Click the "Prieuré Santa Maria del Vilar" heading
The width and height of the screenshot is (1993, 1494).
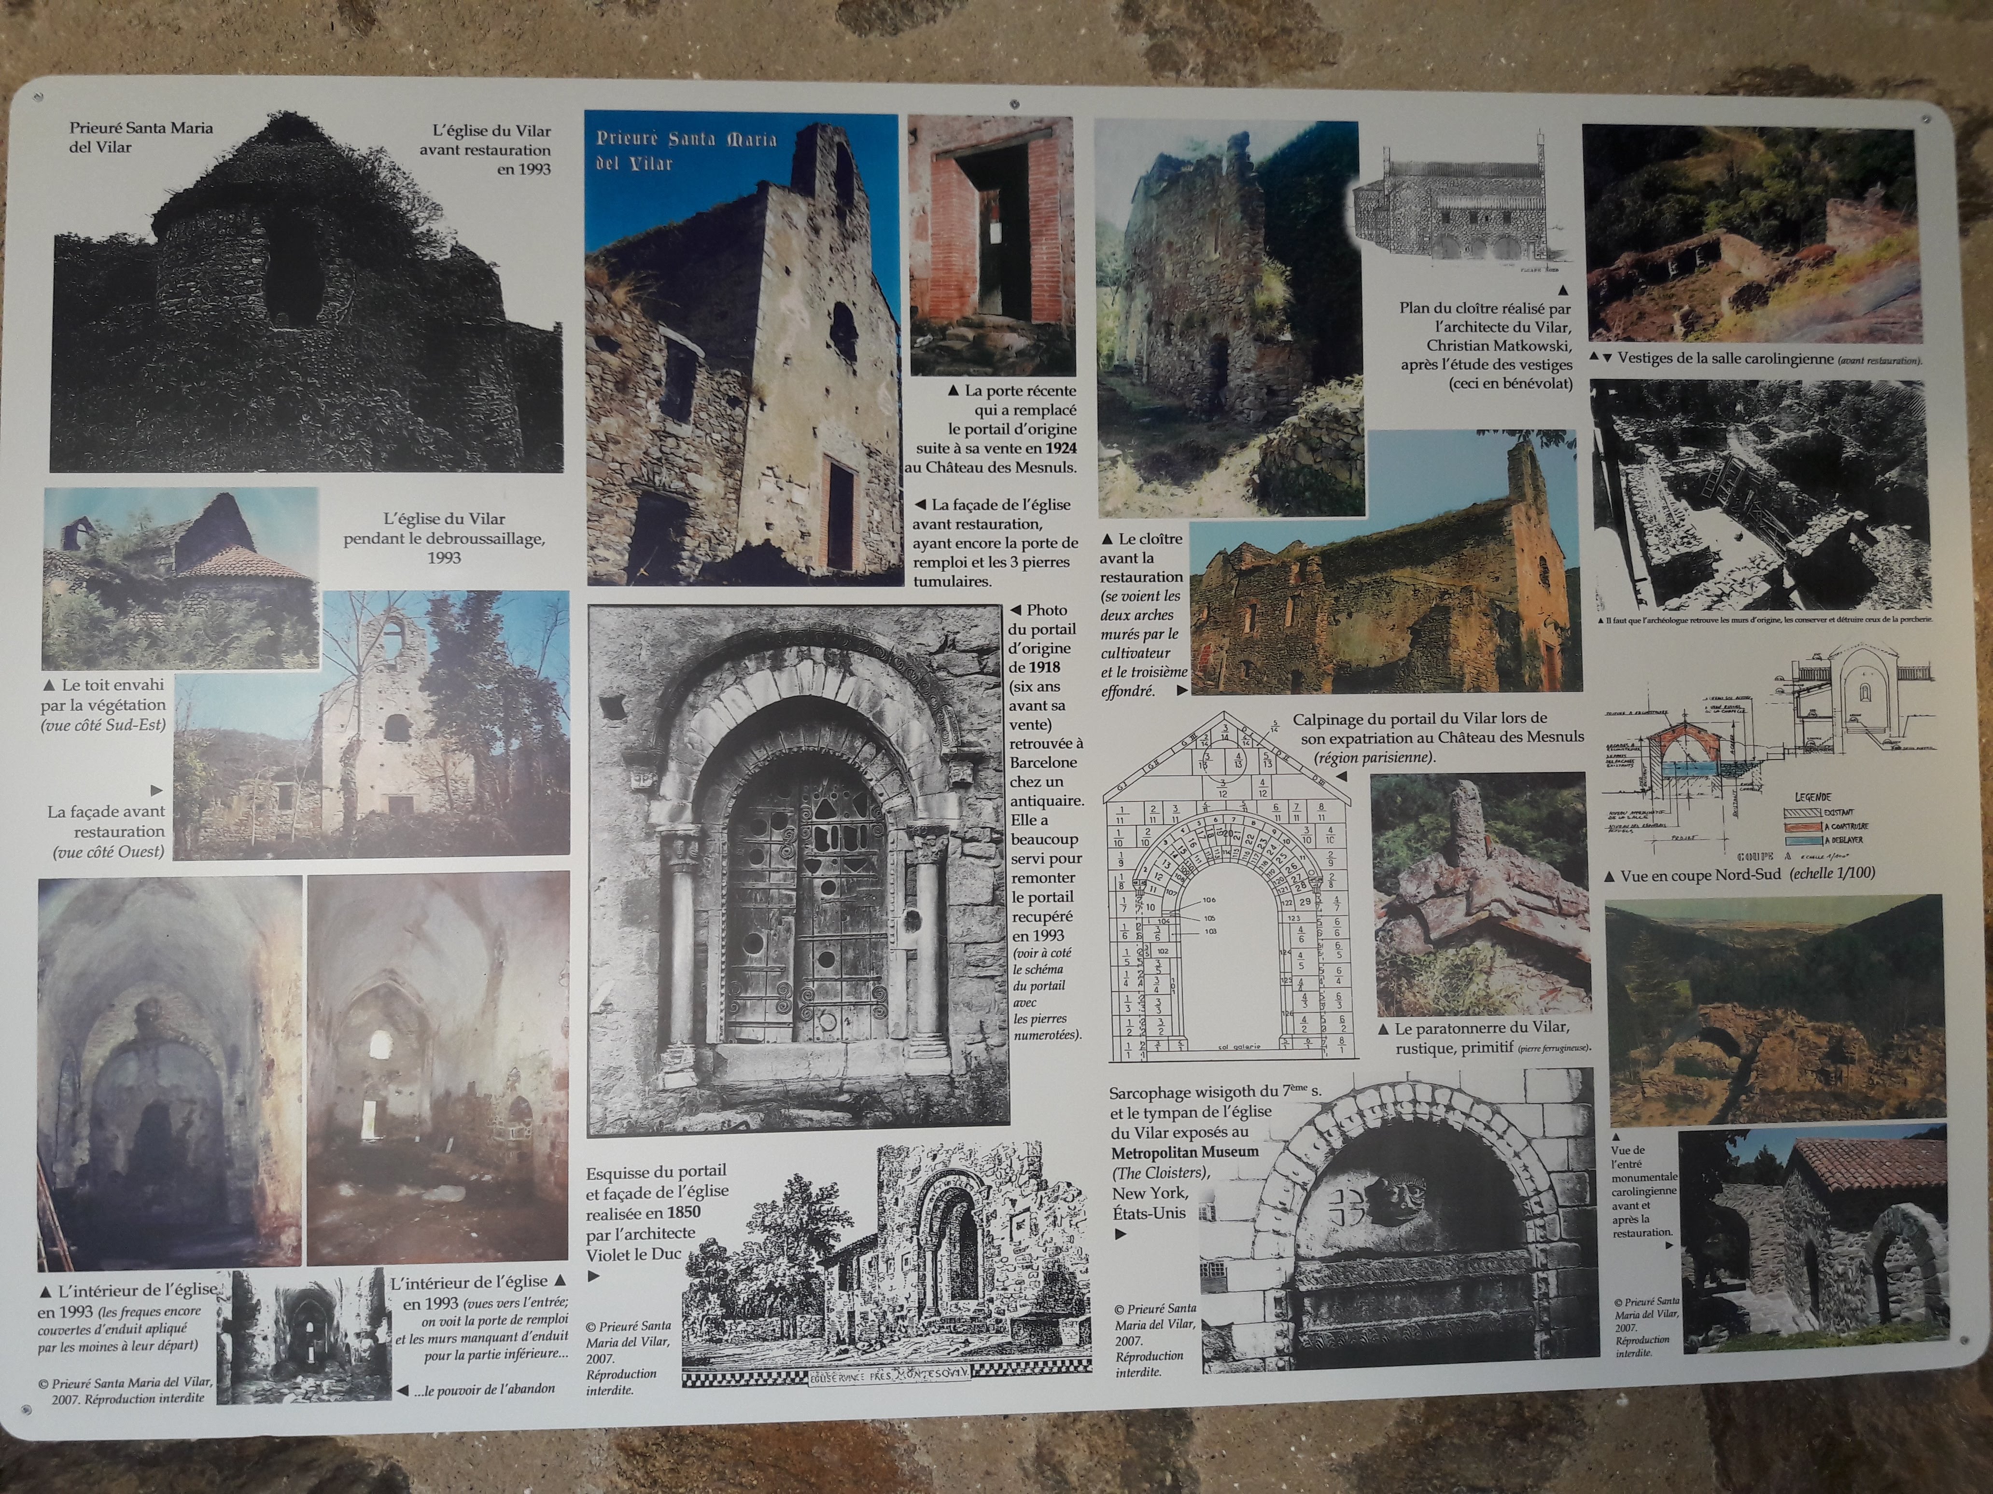141,137
